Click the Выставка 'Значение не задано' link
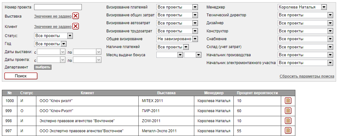Image resolution: width=338 pixels, height=136 pixels. 53,16
